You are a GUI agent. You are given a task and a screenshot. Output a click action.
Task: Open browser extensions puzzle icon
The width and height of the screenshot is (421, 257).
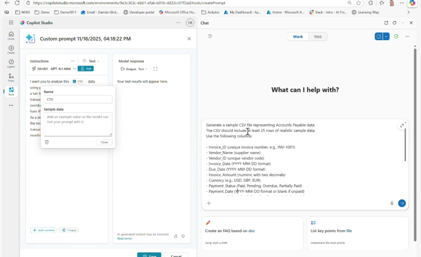[x=370, y=3]
